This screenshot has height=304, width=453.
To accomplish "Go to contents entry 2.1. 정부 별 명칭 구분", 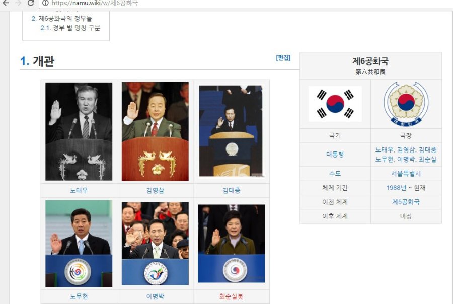I will 70,28.
